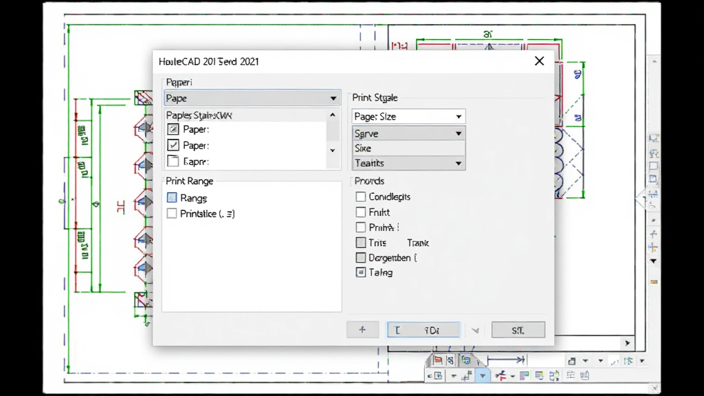The height and width of the screenshot is (396, 704).
Task: Click the paper list scroll up arrow
Action: [333, 115]
